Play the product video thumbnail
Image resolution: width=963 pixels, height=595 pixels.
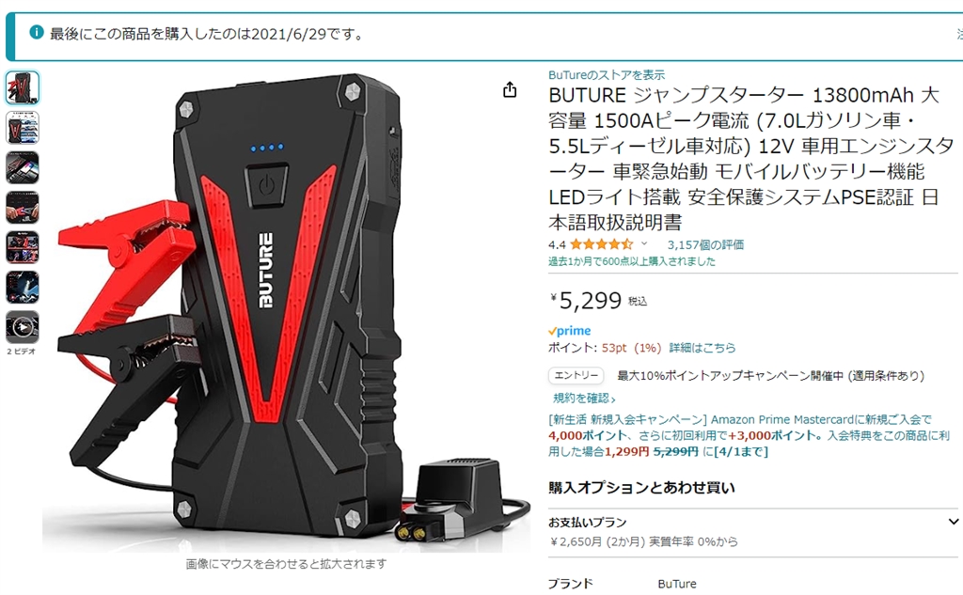23,327
